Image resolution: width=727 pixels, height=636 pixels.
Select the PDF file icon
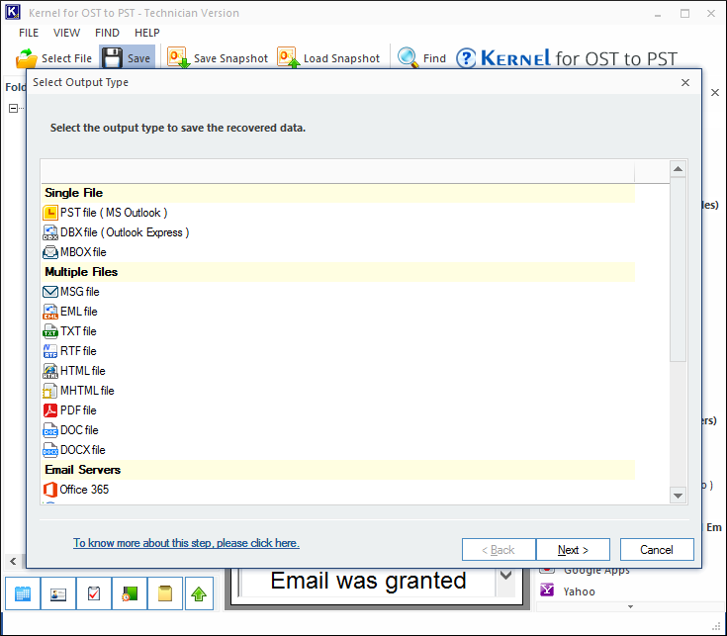coord(50,410)
